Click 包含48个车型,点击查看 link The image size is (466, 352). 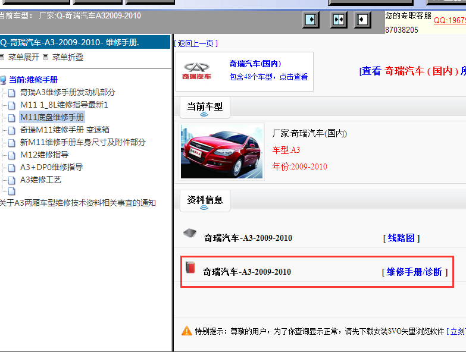pyautogui.click(x=268, y=77)
